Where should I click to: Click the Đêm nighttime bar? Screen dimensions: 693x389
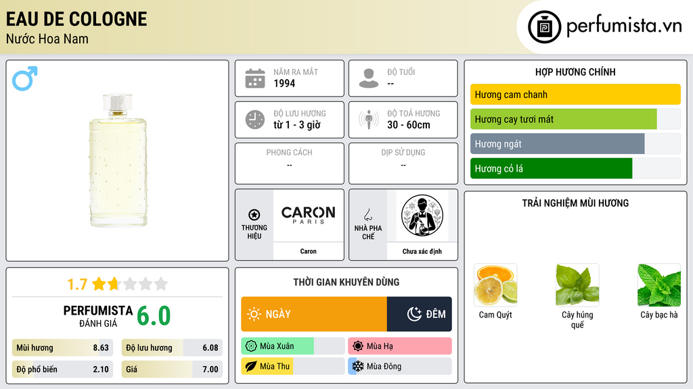click(x=420, y=314)
